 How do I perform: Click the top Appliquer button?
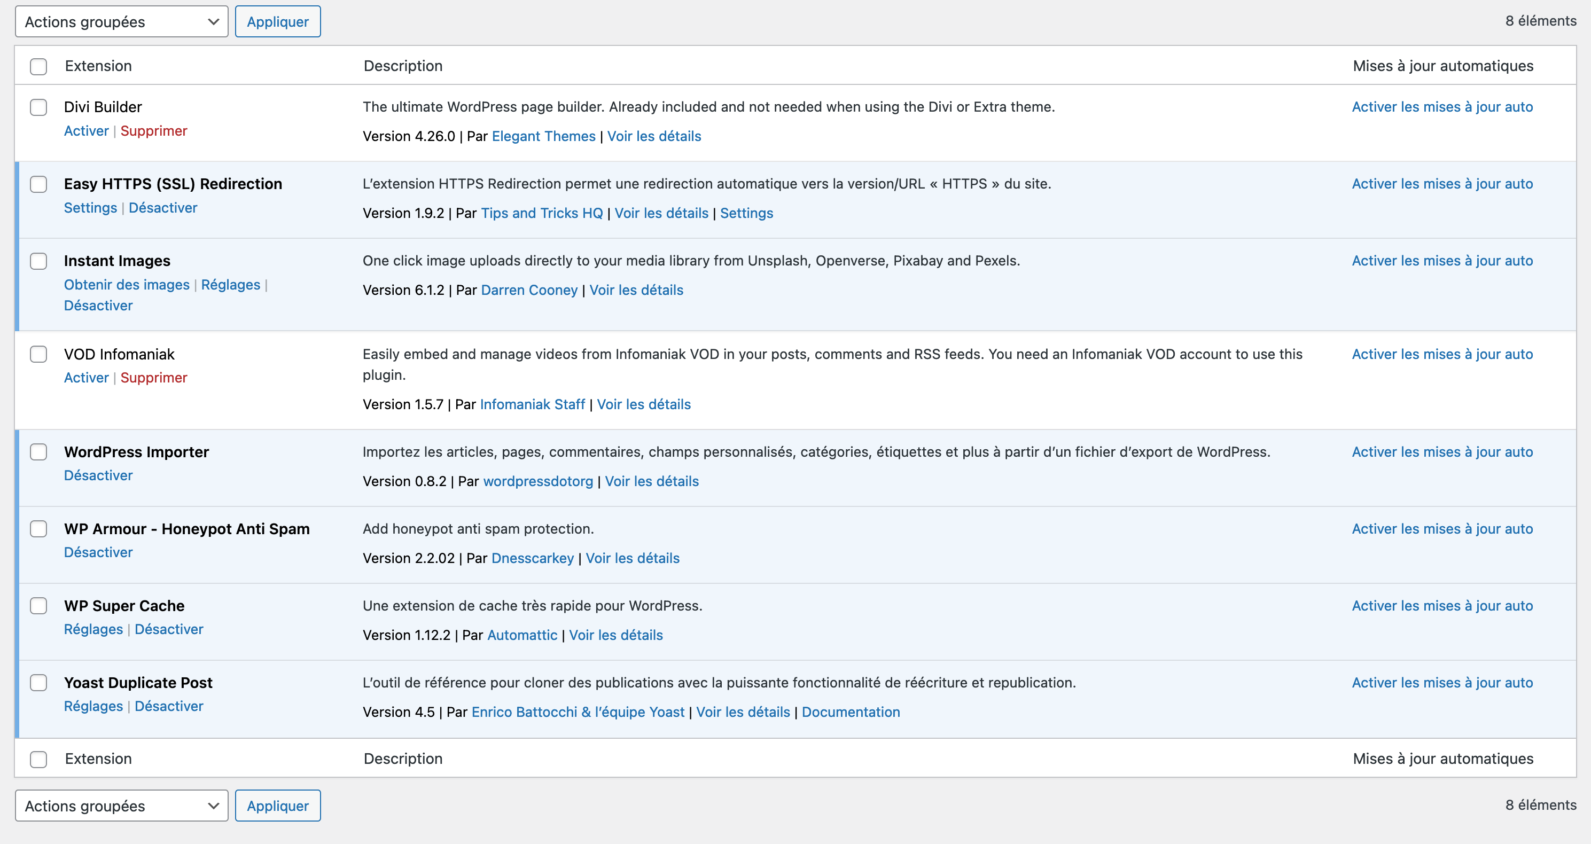[x=278, y=21]
